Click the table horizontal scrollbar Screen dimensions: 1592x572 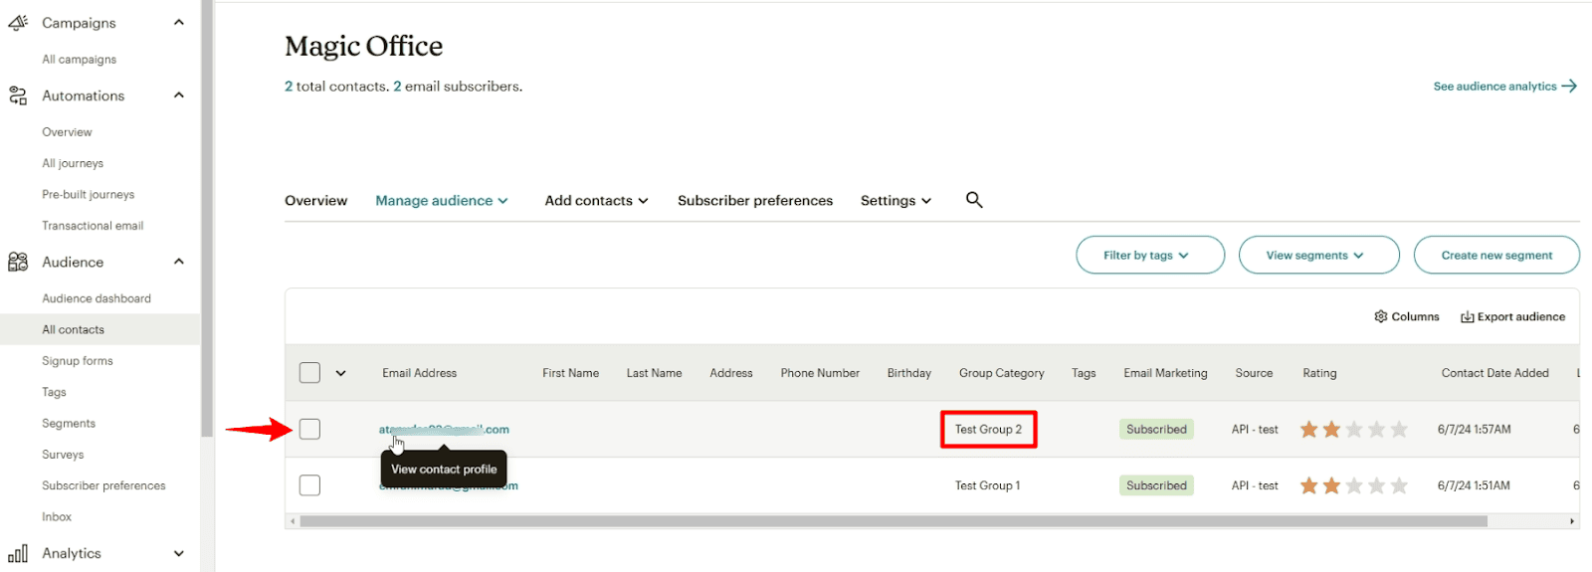(x=894, y=521)
